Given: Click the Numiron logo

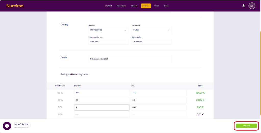Looking at the screenshot, I should [15, 6].
